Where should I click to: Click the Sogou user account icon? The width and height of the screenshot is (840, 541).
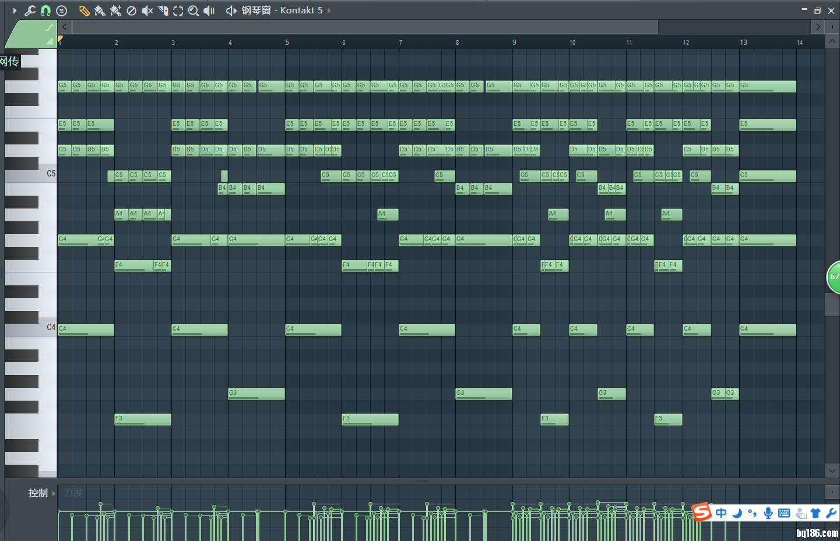coord(801,513)
